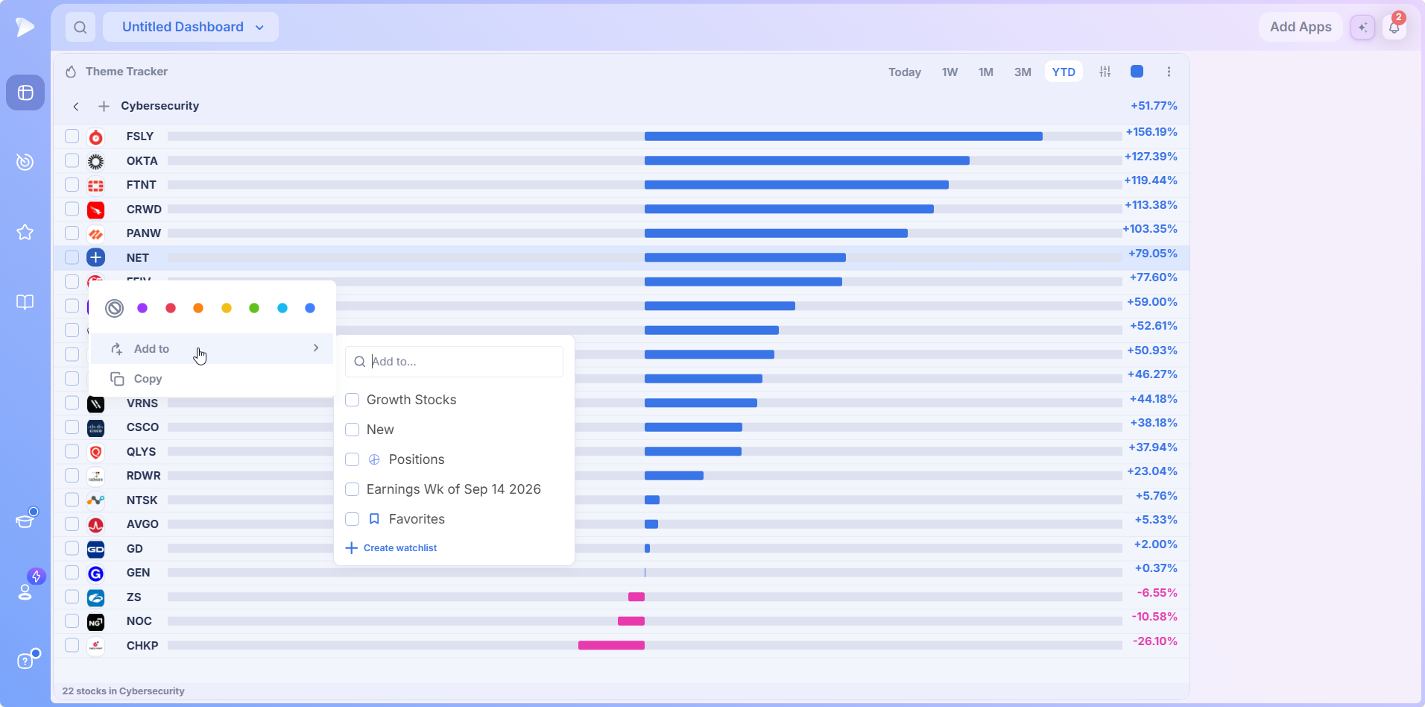Click the ZS company logo
The image size is (1425, 707).
tap(95, 597)
